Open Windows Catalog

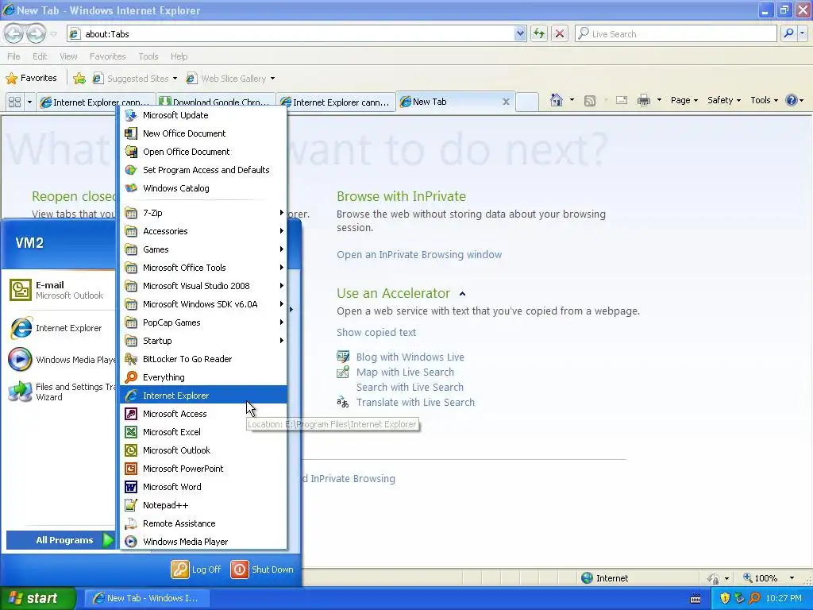coord(203,187)
